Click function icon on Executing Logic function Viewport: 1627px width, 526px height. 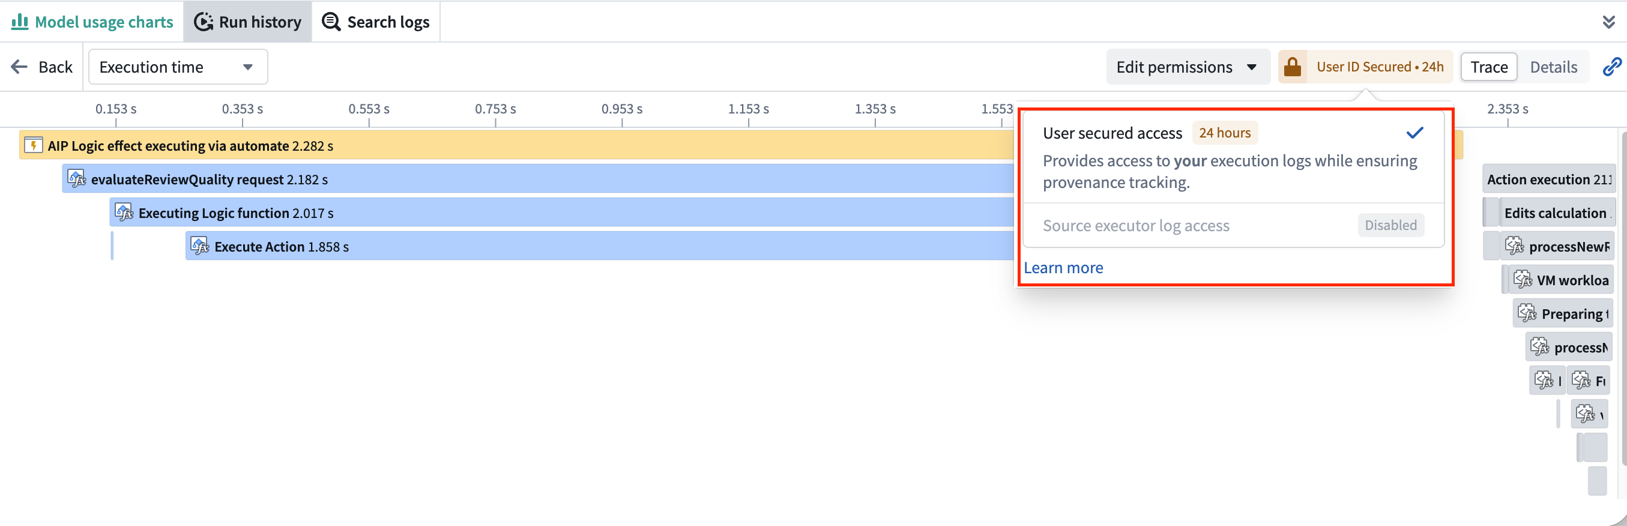tap(124, 212)
